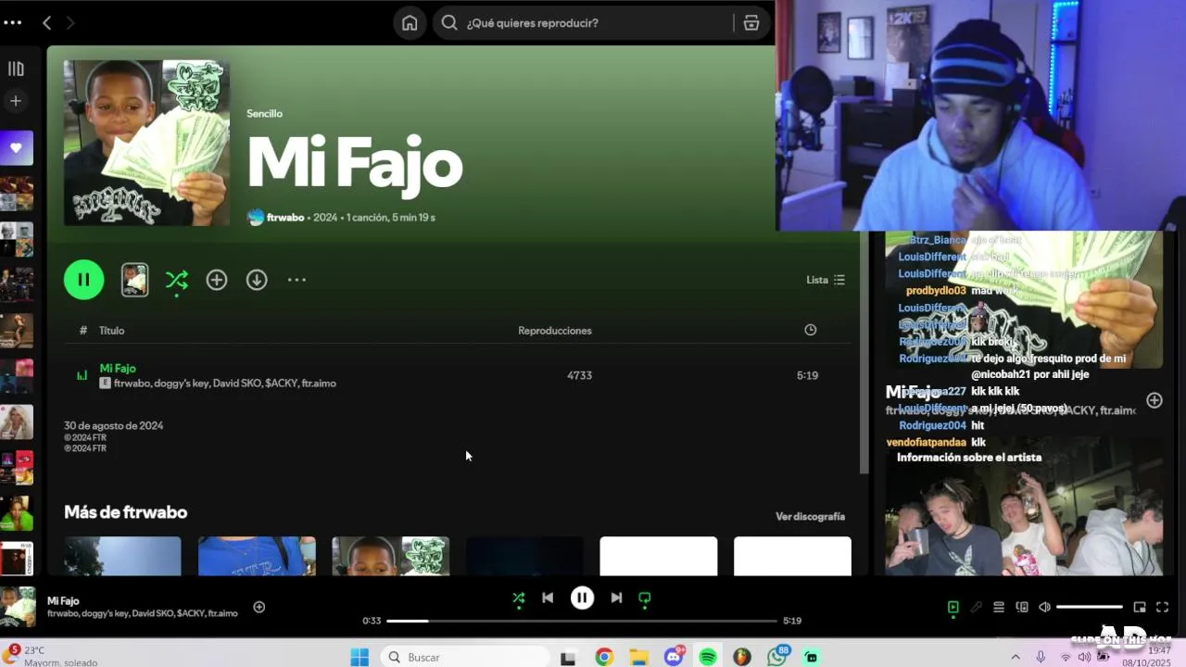Image resolution: width=1186 pixels, height=667 pixels.
Task: Pause with the big green button
Action: pyautogui.click(x=83, y=280)
